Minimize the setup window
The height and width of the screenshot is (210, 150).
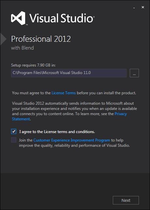point(134,7)
